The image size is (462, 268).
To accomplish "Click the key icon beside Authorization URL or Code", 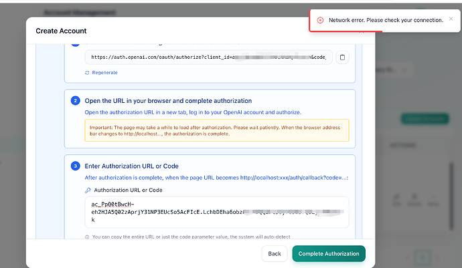I will (88, 190).
